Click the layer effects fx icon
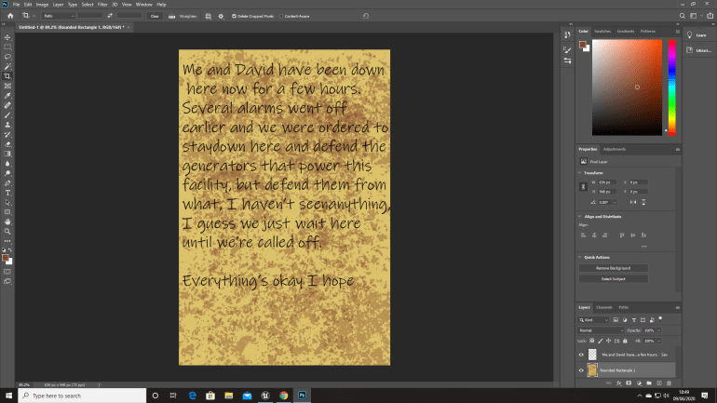Screen dimensions: 717x403 click(x=618, y=382)
